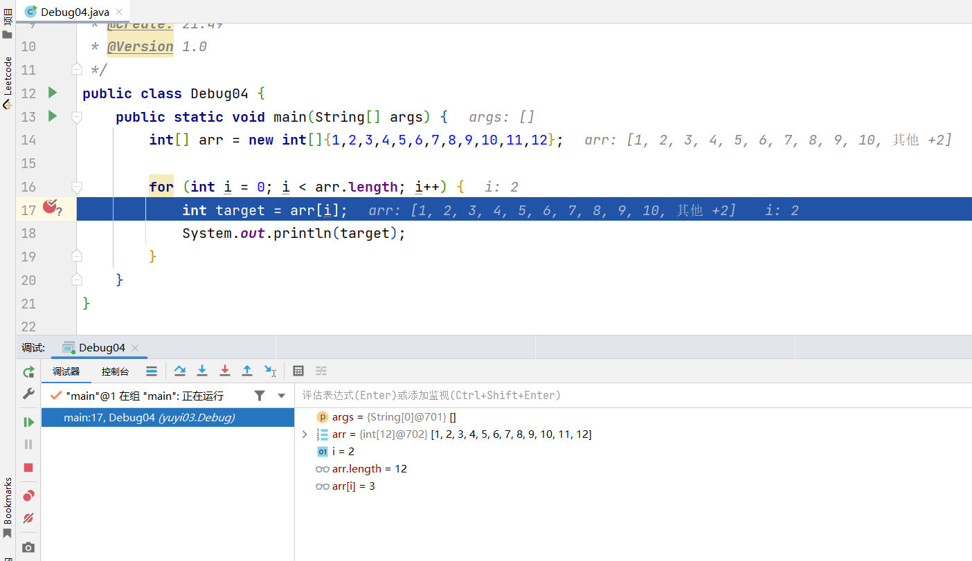Click Run to Cursor icon
This screenshot has height=561, width=972.
[x=270, y=371]
